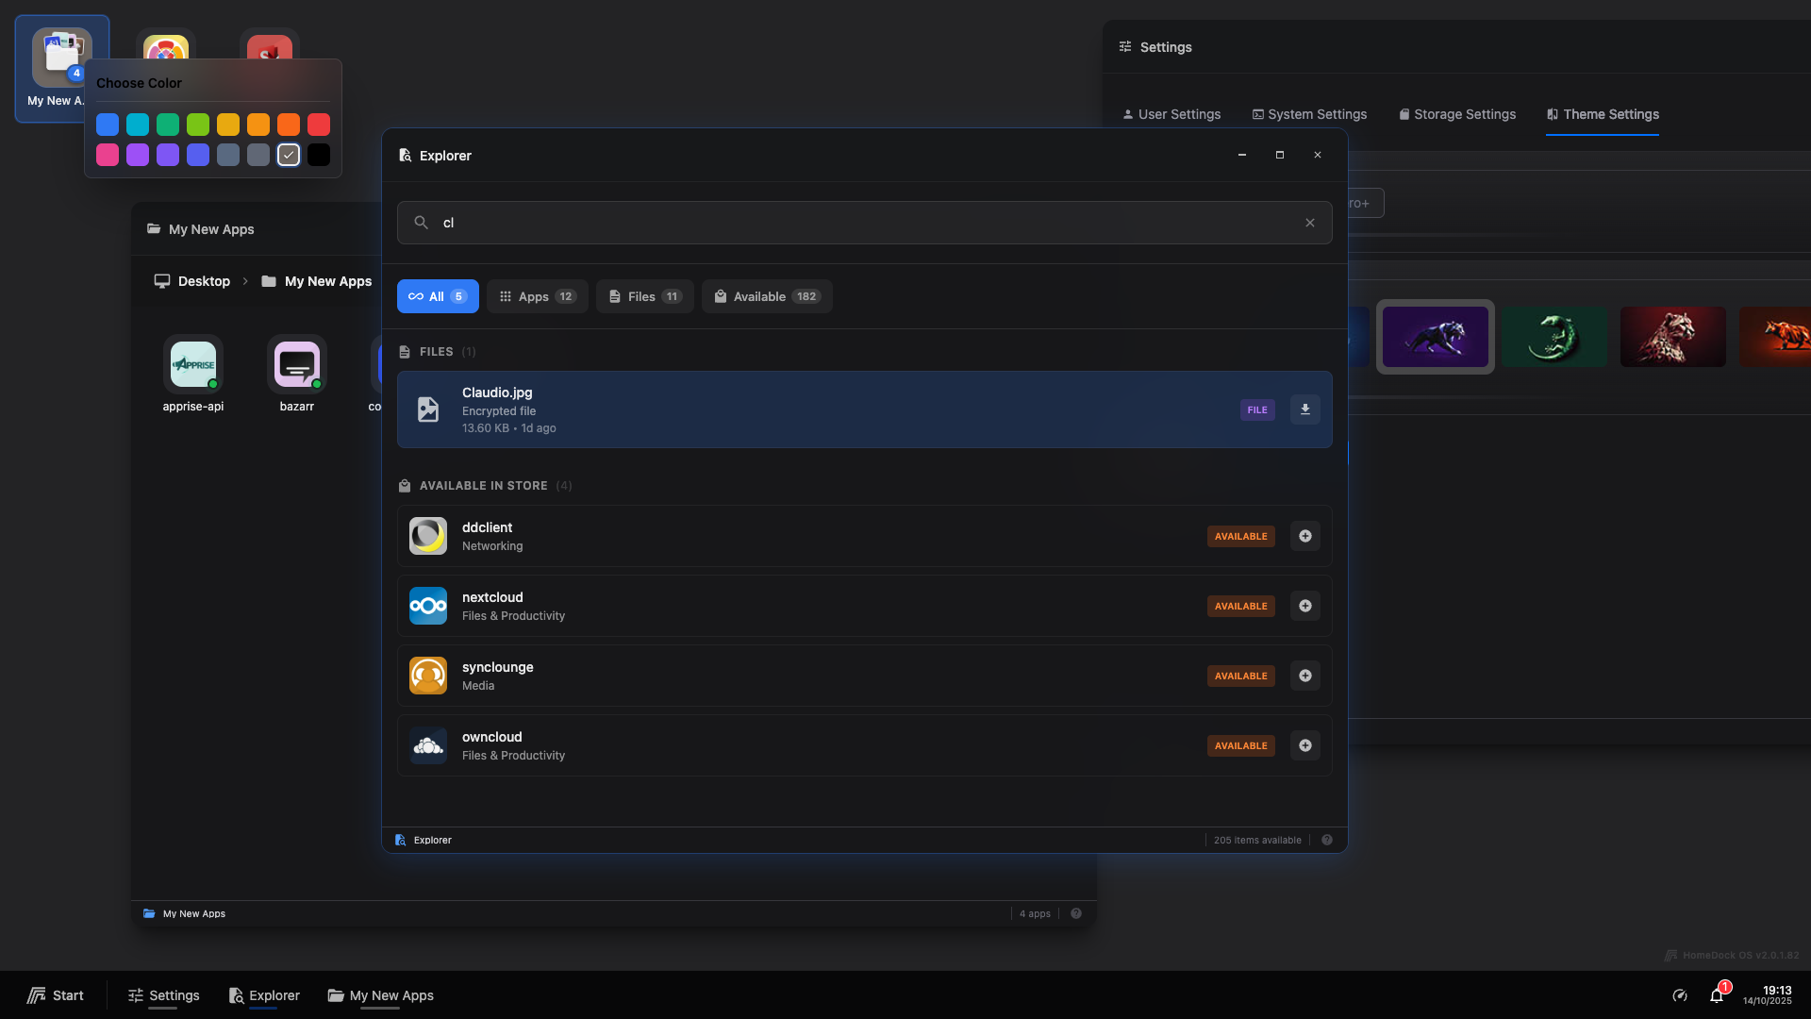Screen dimensions: 1811x1019
Task: Switch to Storage Settings tab
Action: pos(1457,114)
